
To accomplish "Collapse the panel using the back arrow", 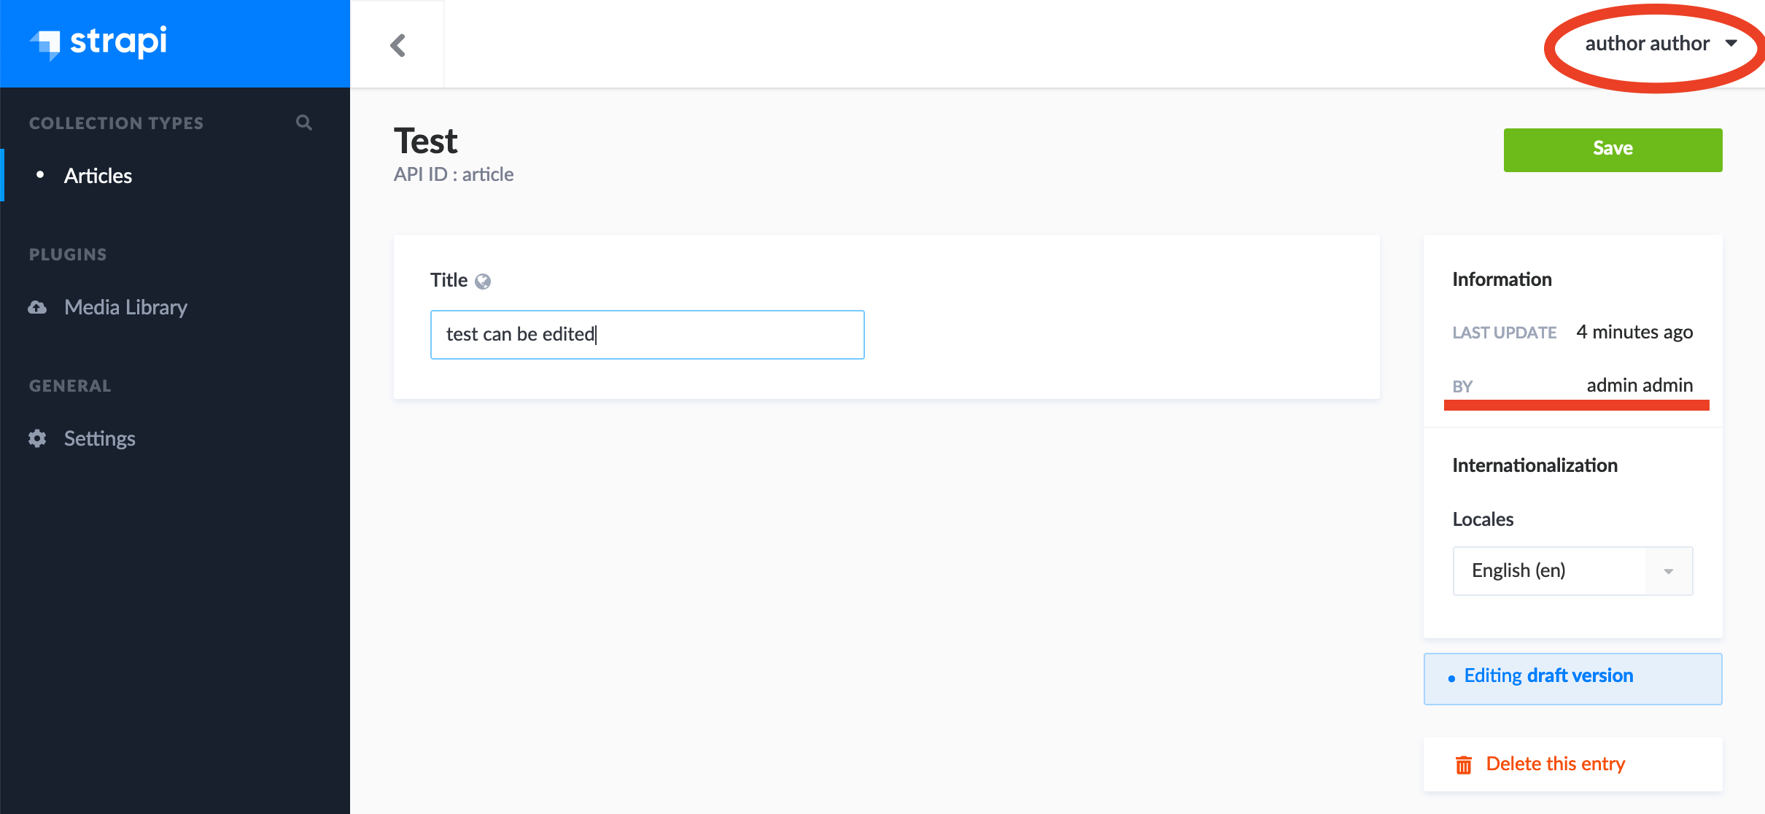I will click(x=397, y=44).
